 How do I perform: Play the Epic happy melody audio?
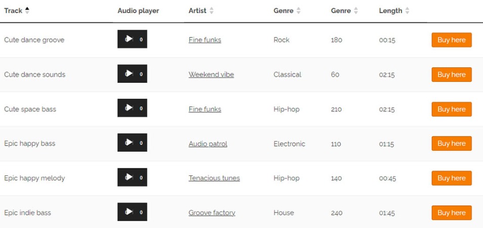point(129,177)
